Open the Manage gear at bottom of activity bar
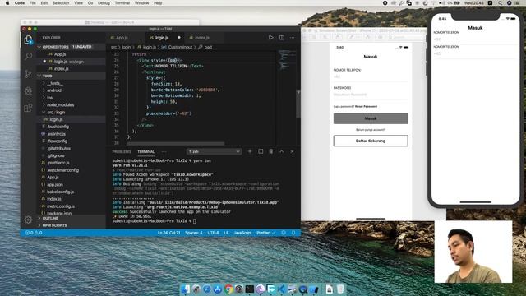 28,220
